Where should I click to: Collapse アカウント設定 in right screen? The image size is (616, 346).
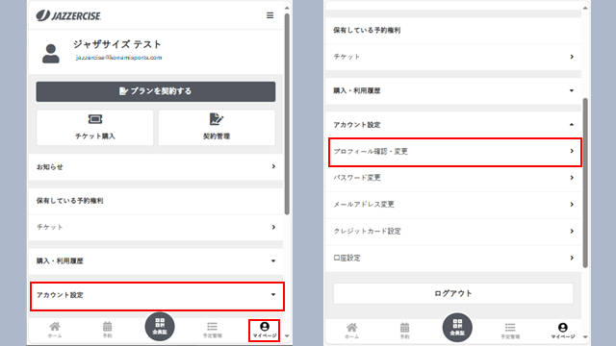click(x=453, y=125)
